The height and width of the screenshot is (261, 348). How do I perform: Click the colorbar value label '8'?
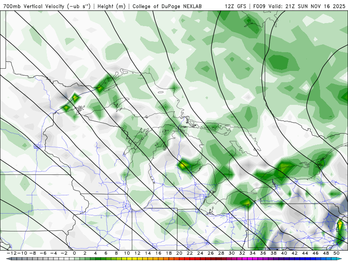tap(116, 253)
